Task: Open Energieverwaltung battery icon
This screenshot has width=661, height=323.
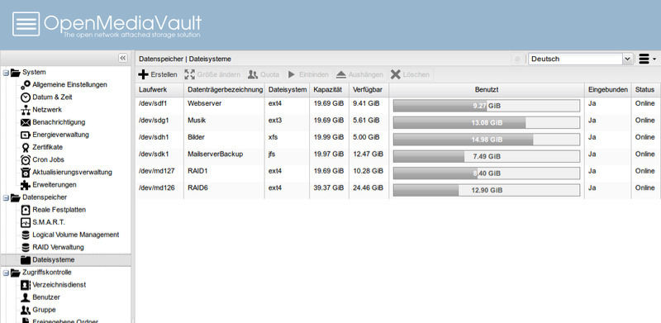Action: pos(26,135)
